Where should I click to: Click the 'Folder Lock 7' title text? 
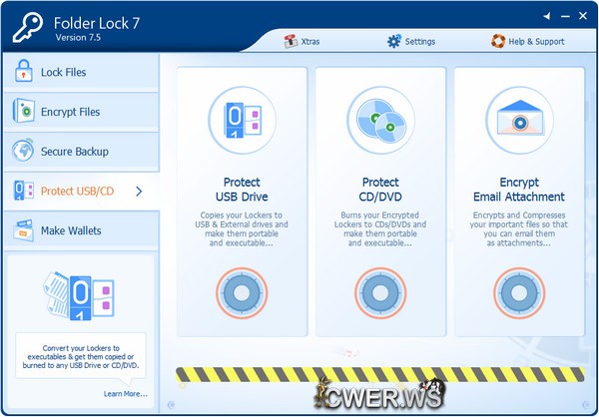tap(97, 23)
